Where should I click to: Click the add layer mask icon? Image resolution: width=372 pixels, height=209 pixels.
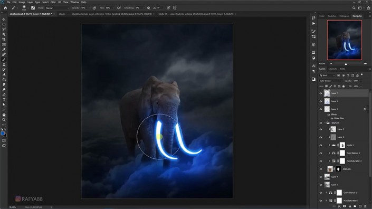pos(345,206)
